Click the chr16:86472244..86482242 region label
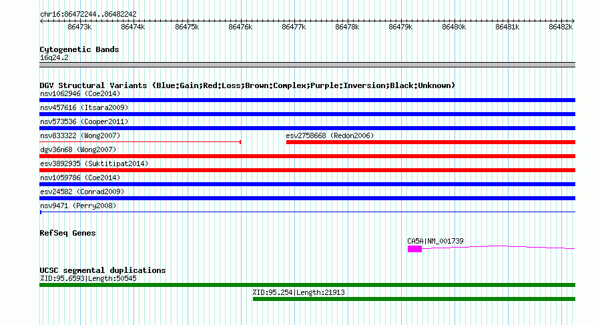This screenshot has height=325, width=594. [88, 14]
